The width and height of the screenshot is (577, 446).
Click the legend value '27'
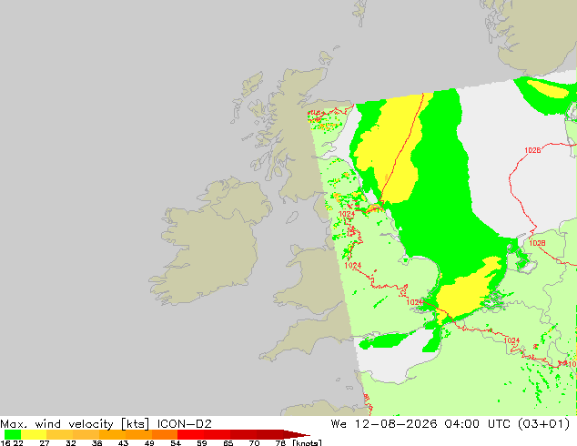pyautogui.click(x=45, y=443)
